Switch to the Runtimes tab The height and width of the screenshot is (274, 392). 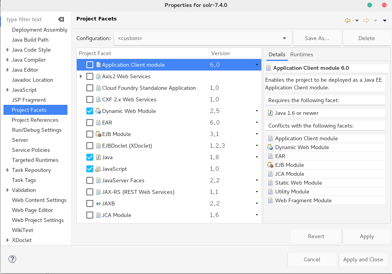point(301,54)
